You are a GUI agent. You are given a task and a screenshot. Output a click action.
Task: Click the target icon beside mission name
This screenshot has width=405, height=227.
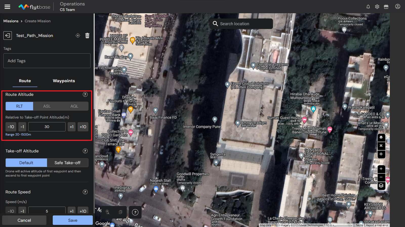coord(78,36)
